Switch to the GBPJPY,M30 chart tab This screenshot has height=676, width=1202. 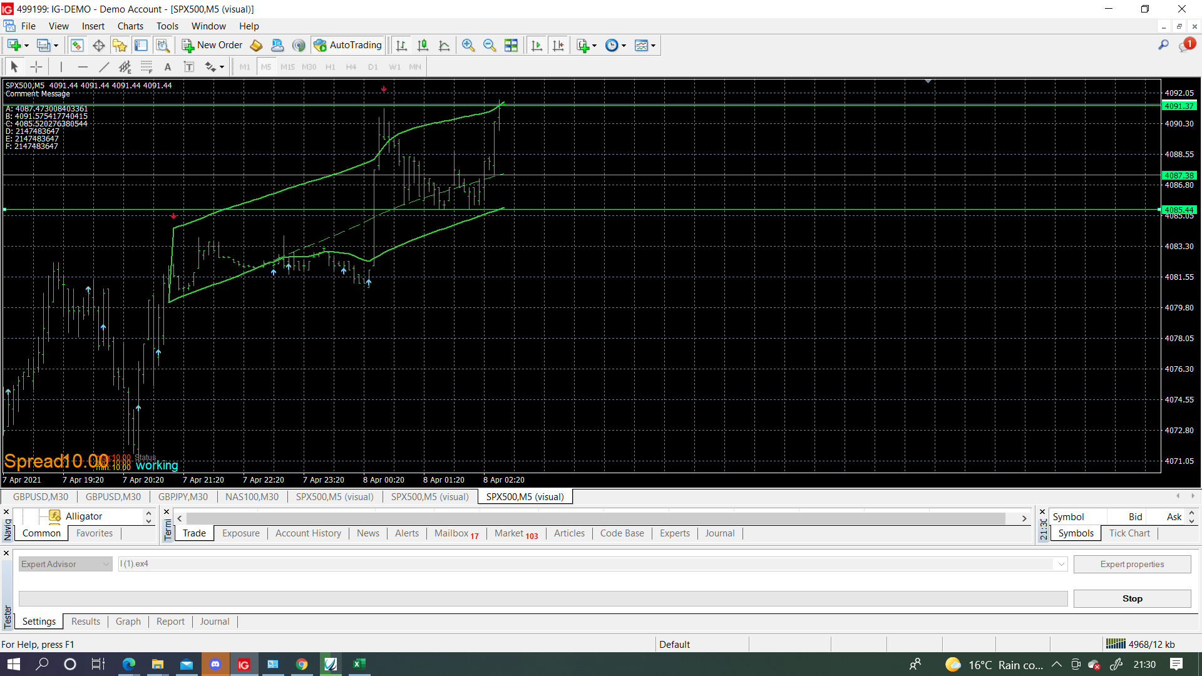(x=183, y=496)
